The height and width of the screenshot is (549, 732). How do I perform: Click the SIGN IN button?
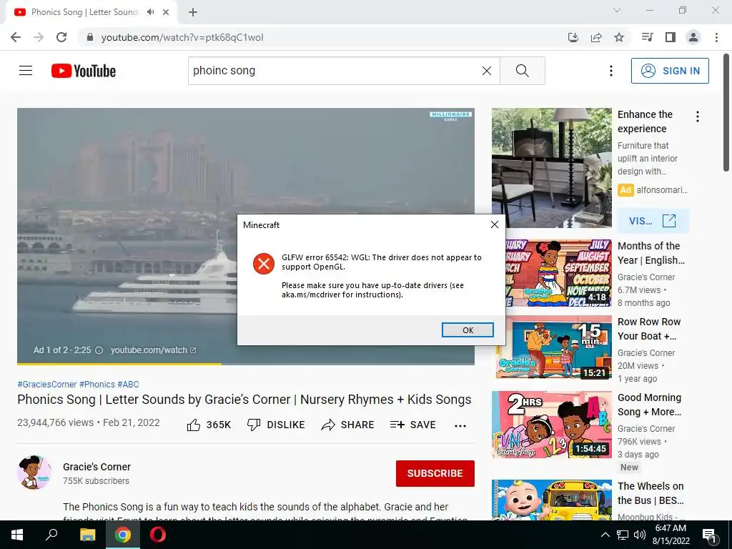[x=670, y=71]
